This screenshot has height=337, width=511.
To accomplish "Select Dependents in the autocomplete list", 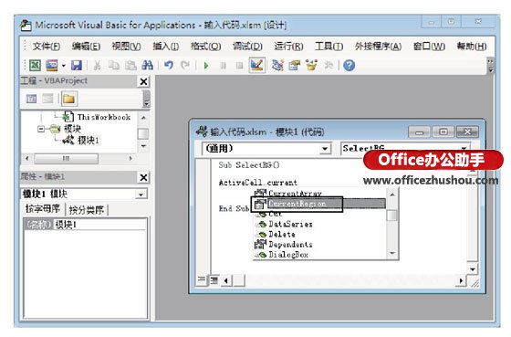I will (290, 245).
